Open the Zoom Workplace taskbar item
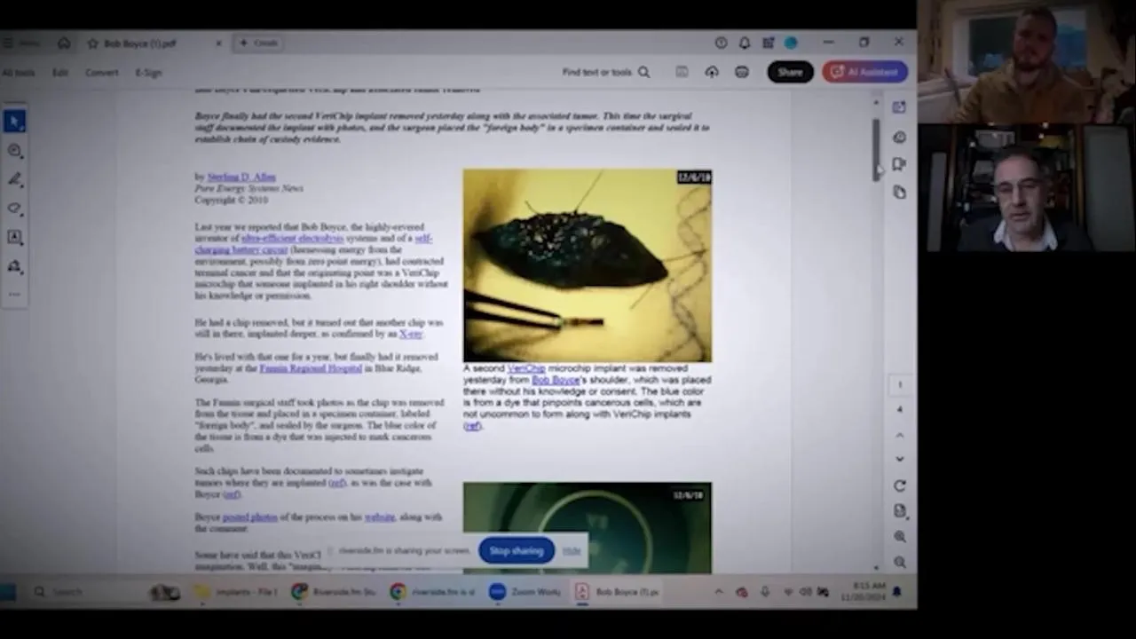This screenshot has height=639, width=1136. [x=527, y=592]
